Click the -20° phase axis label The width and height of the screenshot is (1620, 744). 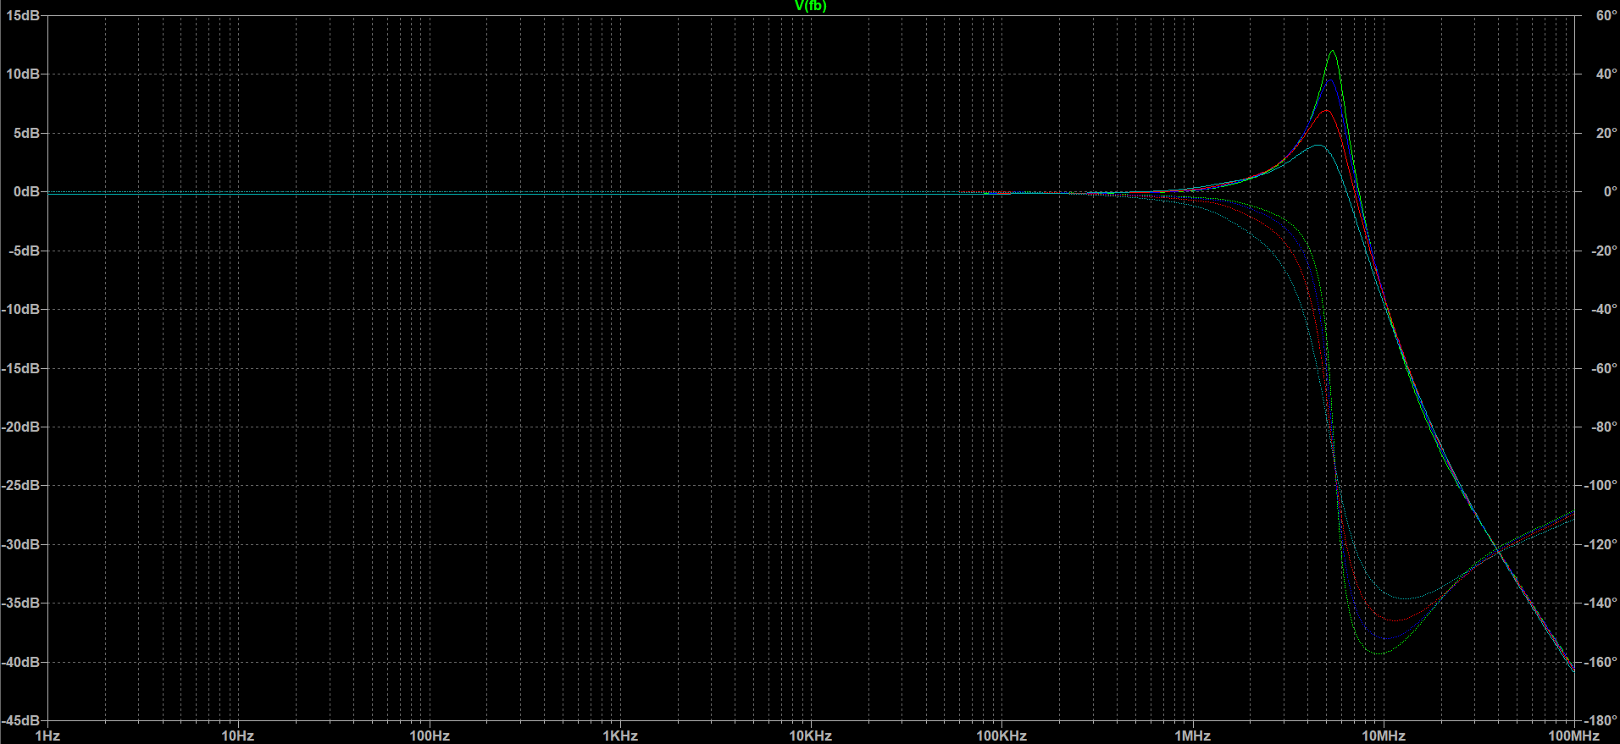[x=1605, y=251]
